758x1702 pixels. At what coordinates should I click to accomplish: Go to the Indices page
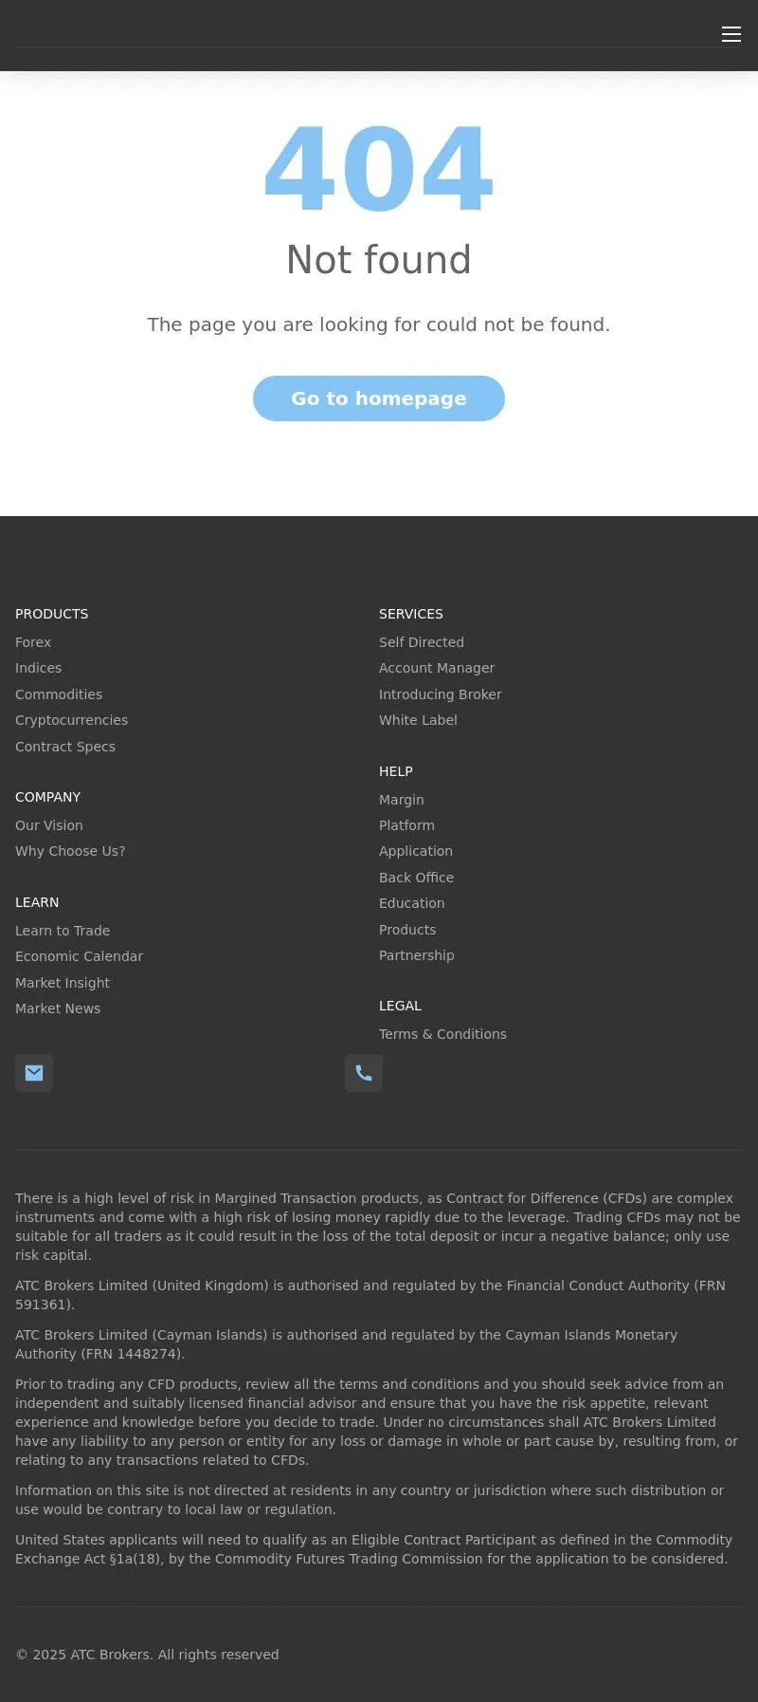click(x=38, y=668)
